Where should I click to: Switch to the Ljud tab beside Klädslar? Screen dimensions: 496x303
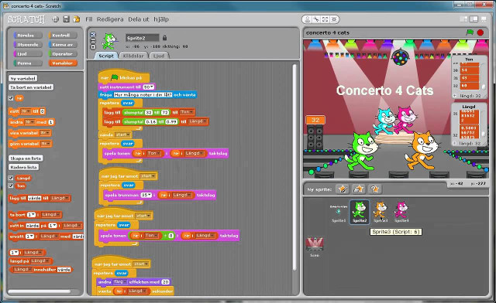[159, 56]
